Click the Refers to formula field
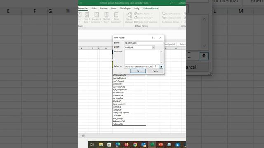This screenshot has height=148, width=264. point(141,67)
